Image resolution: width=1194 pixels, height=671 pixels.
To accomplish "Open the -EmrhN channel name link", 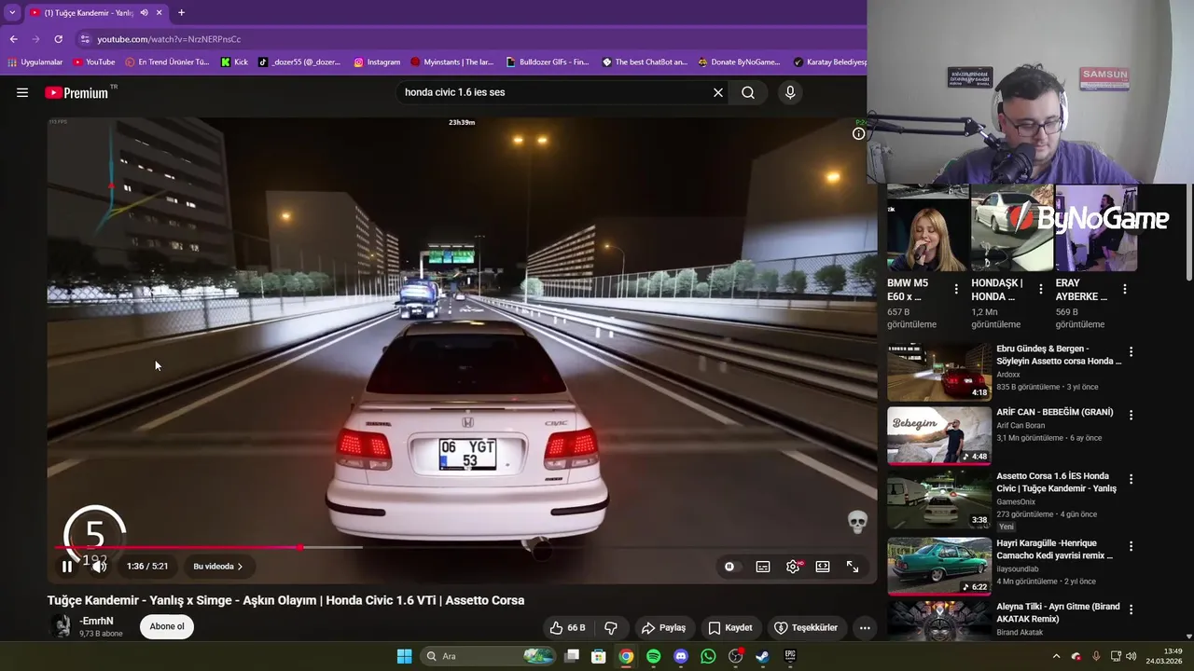I will click(96, 621).
